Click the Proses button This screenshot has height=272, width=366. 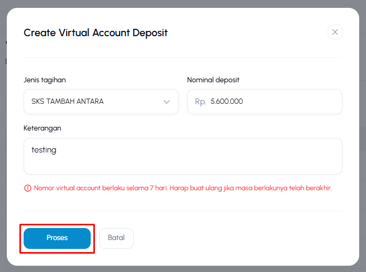[x=57, y=238]
